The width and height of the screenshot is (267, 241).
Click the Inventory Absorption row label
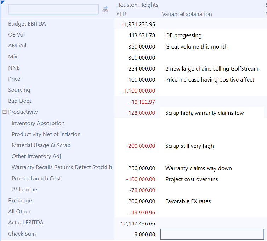(38, 123)
